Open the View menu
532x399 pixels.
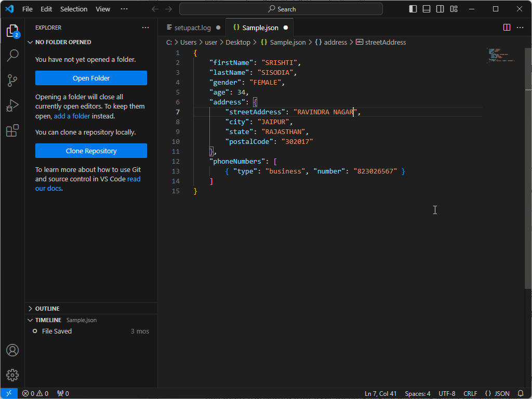103,9
